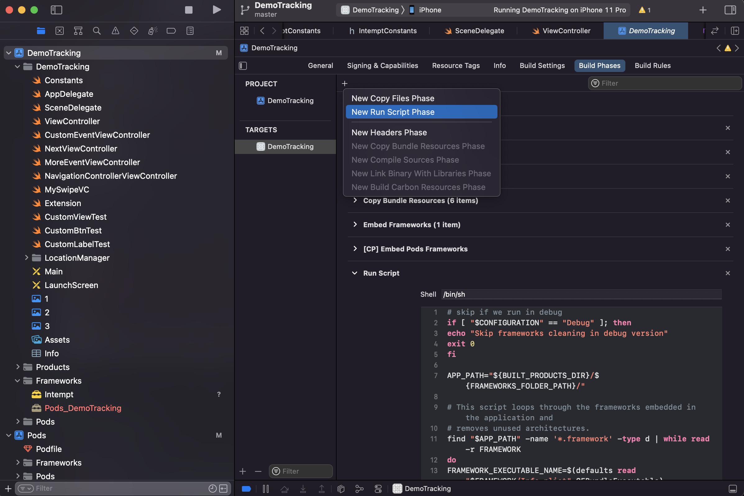Screen dimensions: 744x496
Task: Delete the Embed Frameworks phase
Action: point(728,225)
